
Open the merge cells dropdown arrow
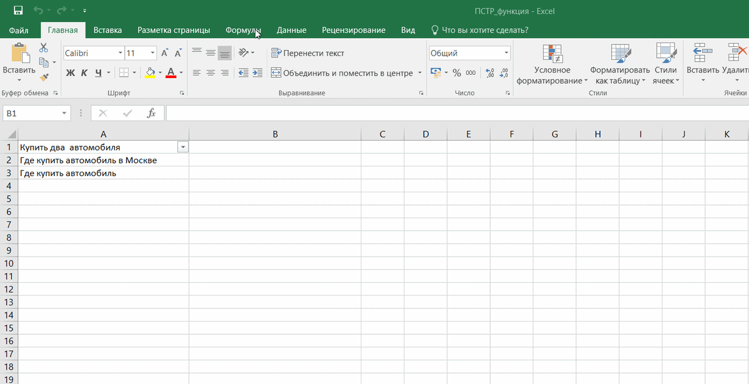(x=420, y=73)
